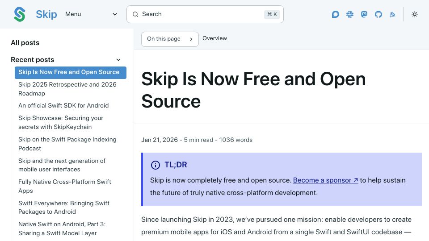
Task: Expand the On this page dropdown
Action: 170,39
